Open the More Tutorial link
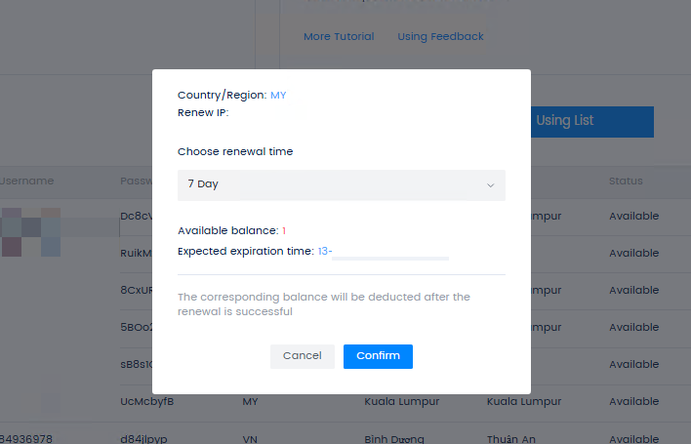 [x=338, y=37]
